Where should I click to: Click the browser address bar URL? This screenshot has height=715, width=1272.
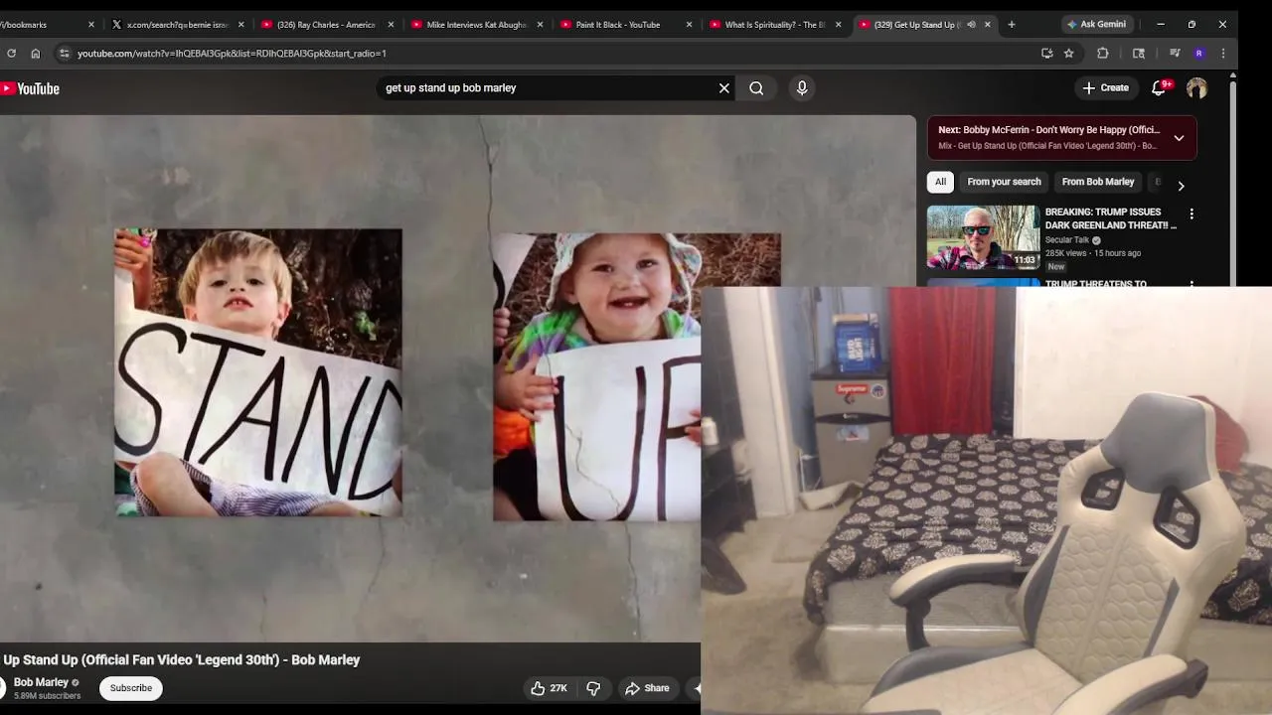point(232,54)
